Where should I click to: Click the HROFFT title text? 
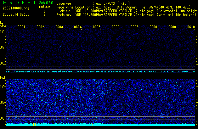click(20, 3)
